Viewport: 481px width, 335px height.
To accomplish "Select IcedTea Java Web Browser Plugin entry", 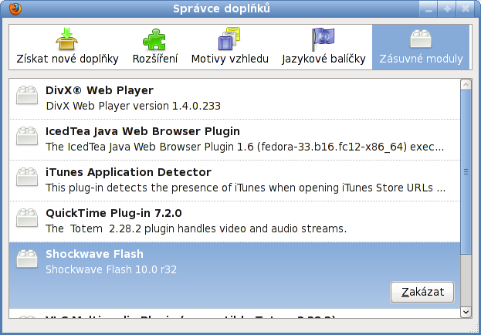I will click(x=232, y=138).
